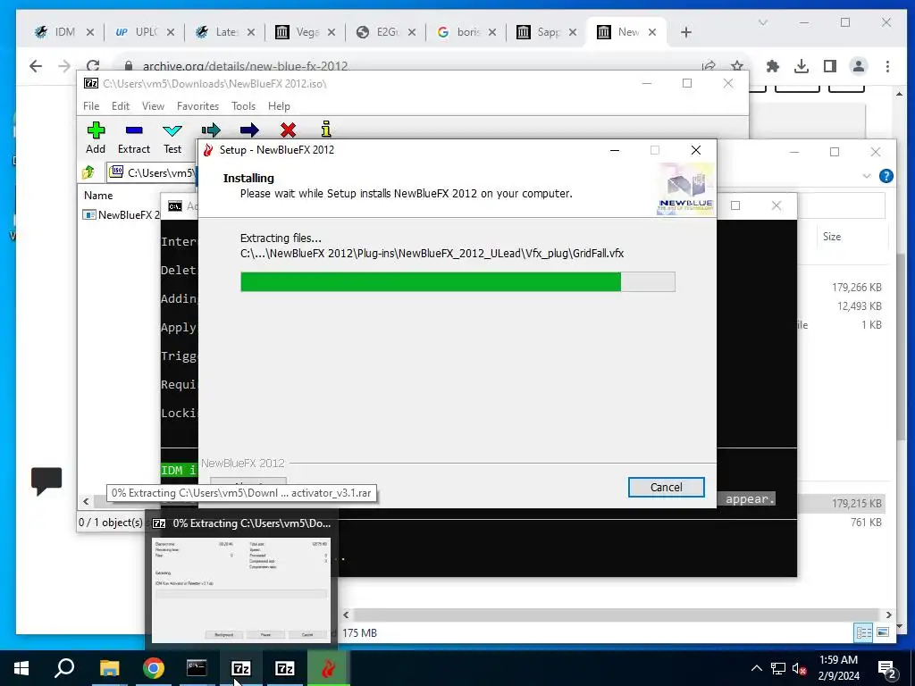The width and height of the screenshot is (915, 686).
Task: Open the File menu in 7-Zip
Action: [91, 106]
